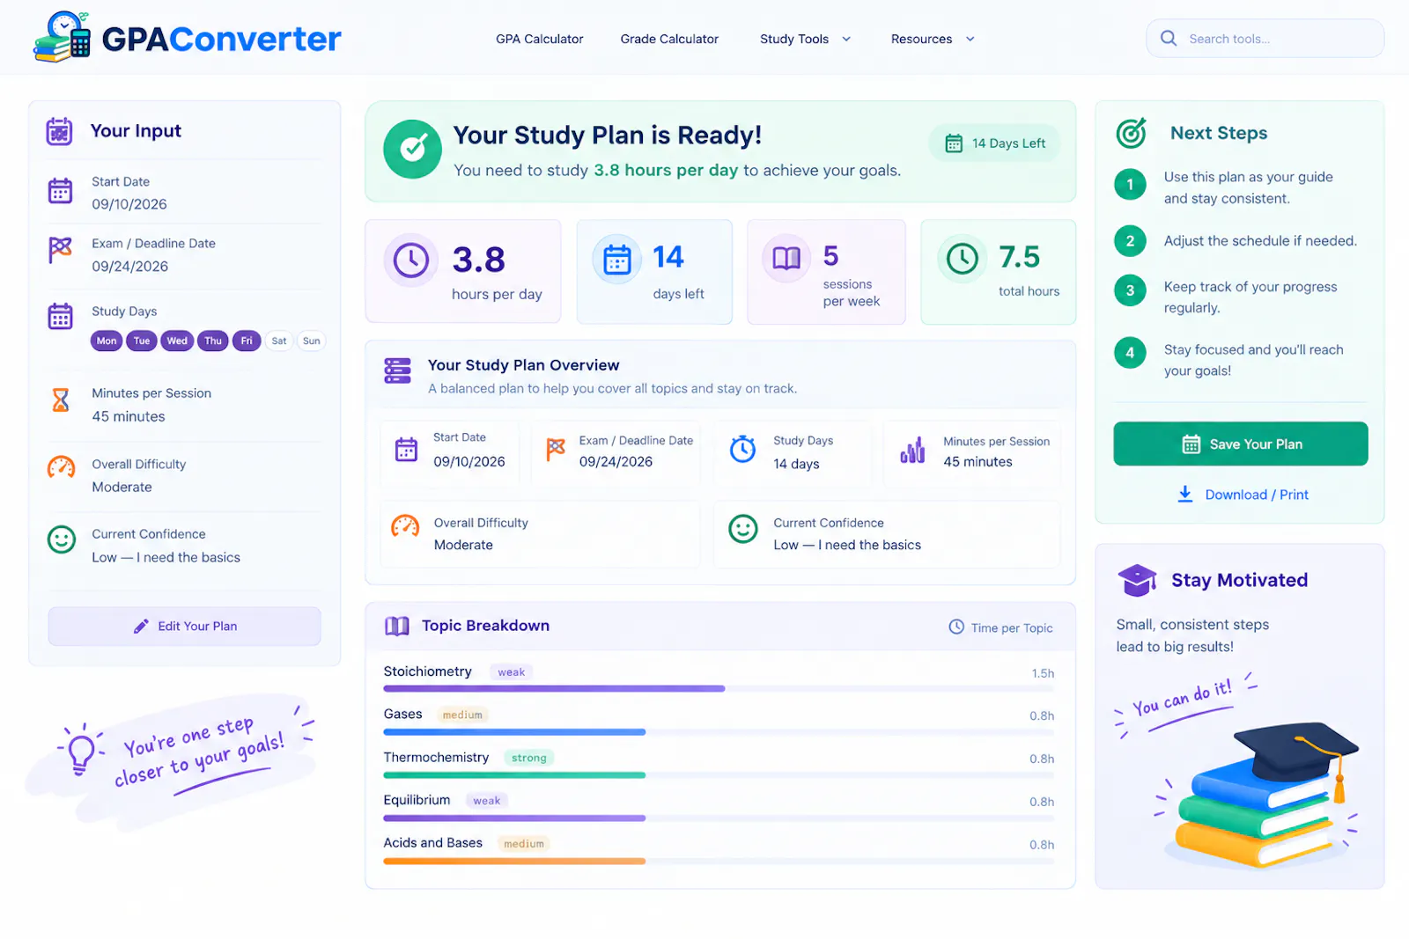Click the Thermochemistry progress bar

[x=719, y=774]
